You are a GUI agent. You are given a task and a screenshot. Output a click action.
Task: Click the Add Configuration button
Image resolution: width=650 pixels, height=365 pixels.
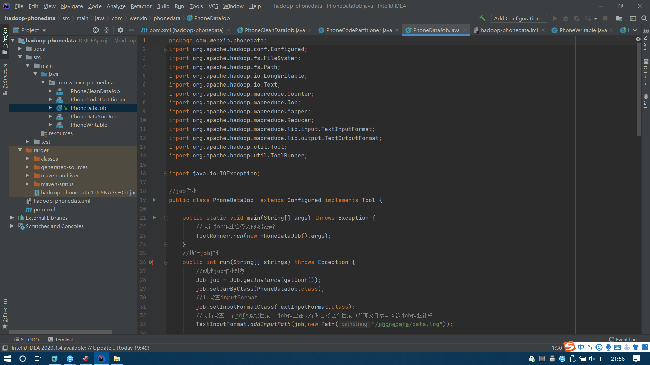519,18
